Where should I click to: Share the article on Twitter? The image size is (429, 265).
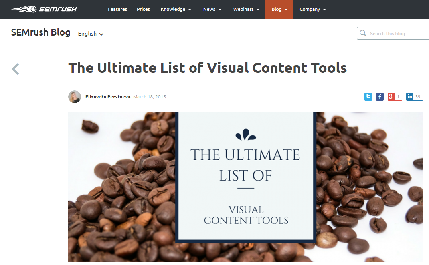pyautogui.click(x=368, y=96)
